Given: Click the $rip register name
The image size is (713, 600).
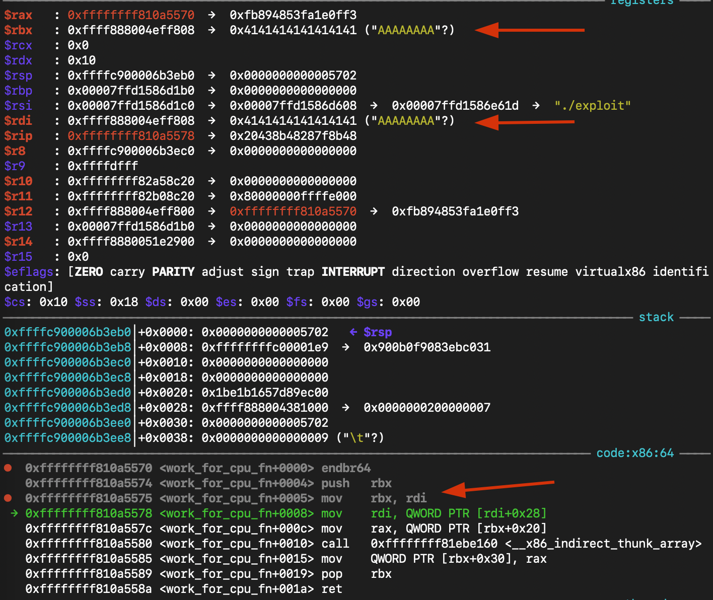Looking at the screenshot, I should (x=18, y=136).
